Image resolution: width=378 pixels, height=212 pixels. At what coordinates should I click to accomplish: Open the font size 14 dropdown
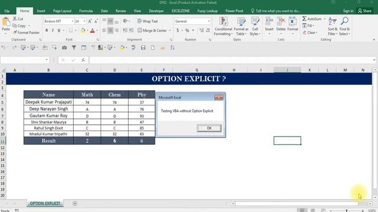(x=84, y=21)
